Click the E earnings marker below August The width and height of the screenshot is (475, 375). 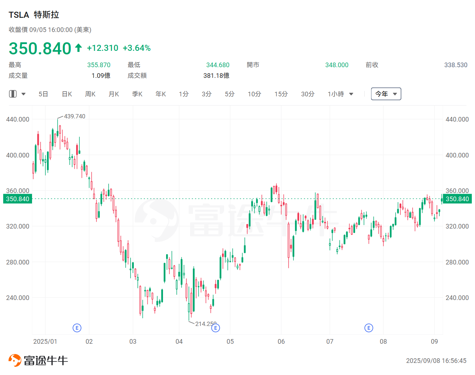369,328
